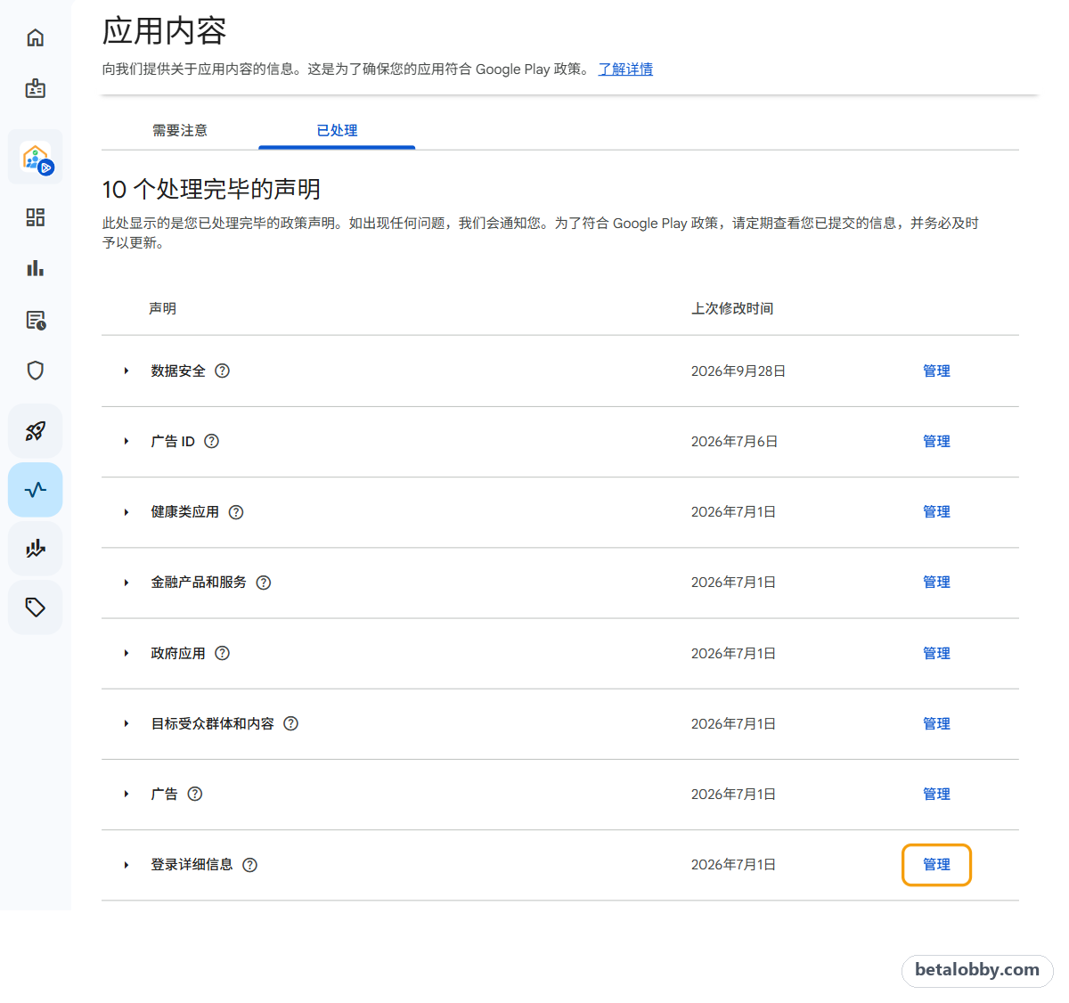
Task: Show help for 目标受众群体和内容 declaration
Action: (291, 723)
